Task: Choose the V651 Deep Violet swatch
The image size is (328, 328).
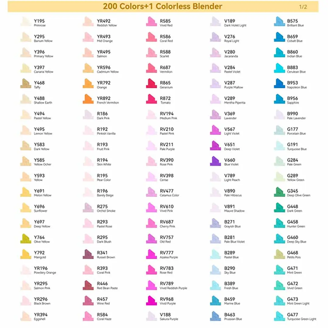Action: [215, 146]
